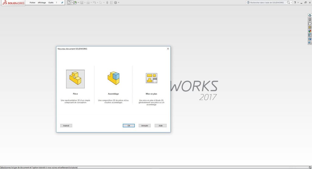Viewport: 312px width, 169px height.
Task: Expand the Save dropdown arrow
Action: click(x=85, y=2)
